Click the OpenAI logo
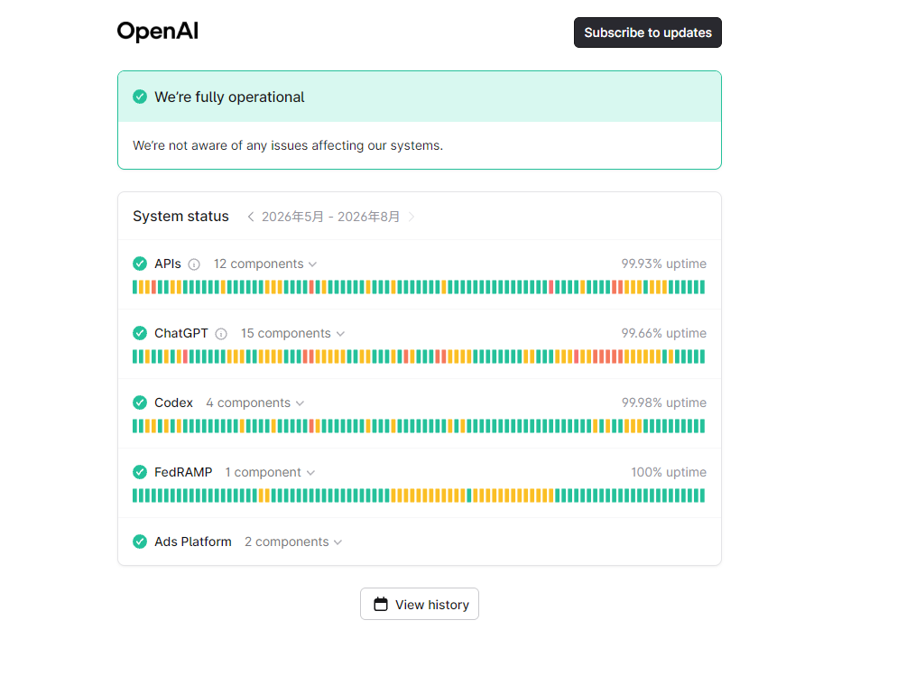Viewport: 897px width, 676px height. pos(158,32)
